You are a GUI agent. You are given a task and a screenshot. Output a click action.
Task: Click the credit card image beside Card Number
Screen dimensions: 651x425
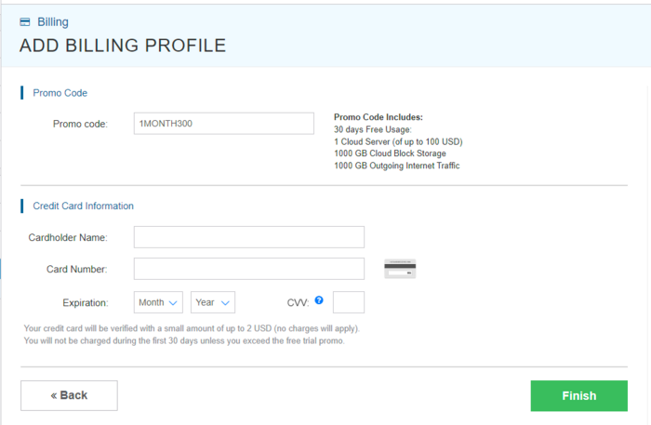tap(400, 269)
